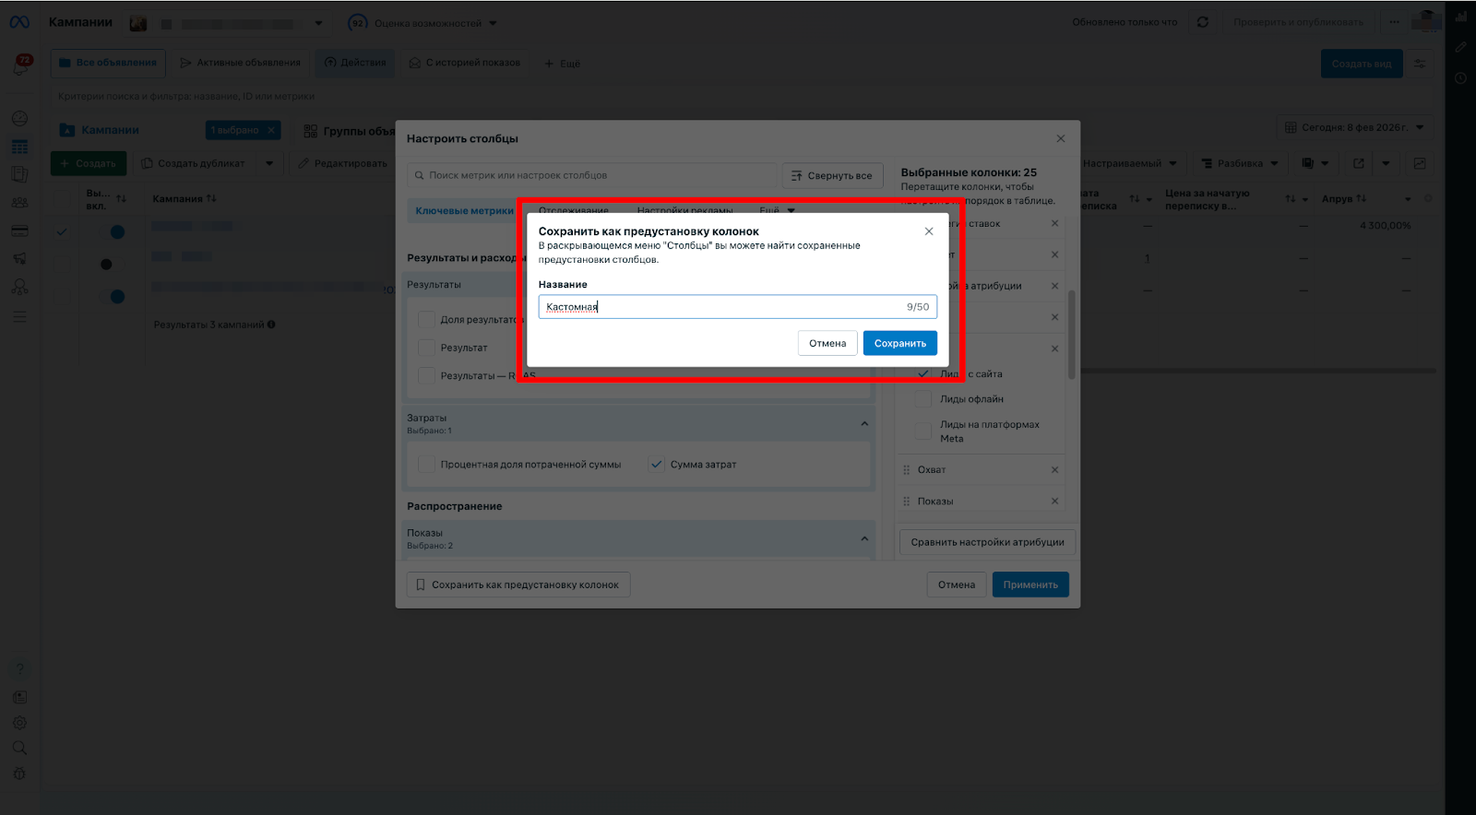Open the three-dots more menu in header

(1394, 22)
